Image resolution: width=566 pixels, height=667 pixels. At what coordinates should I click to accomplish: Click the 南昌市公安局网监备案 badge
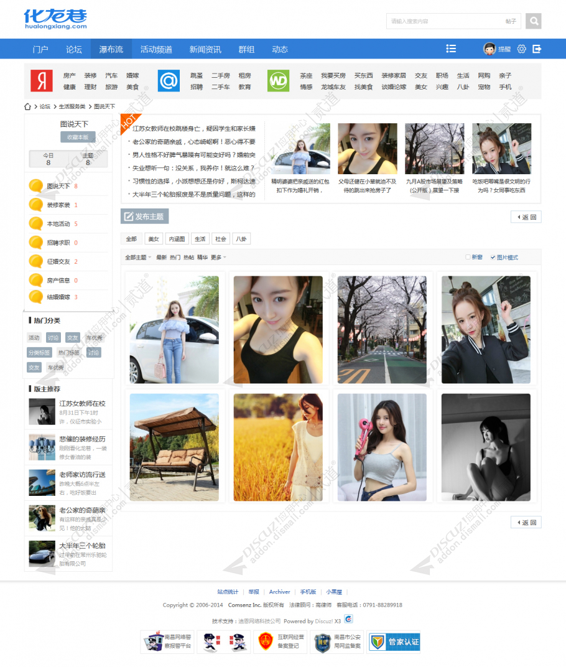pos(337,642)
